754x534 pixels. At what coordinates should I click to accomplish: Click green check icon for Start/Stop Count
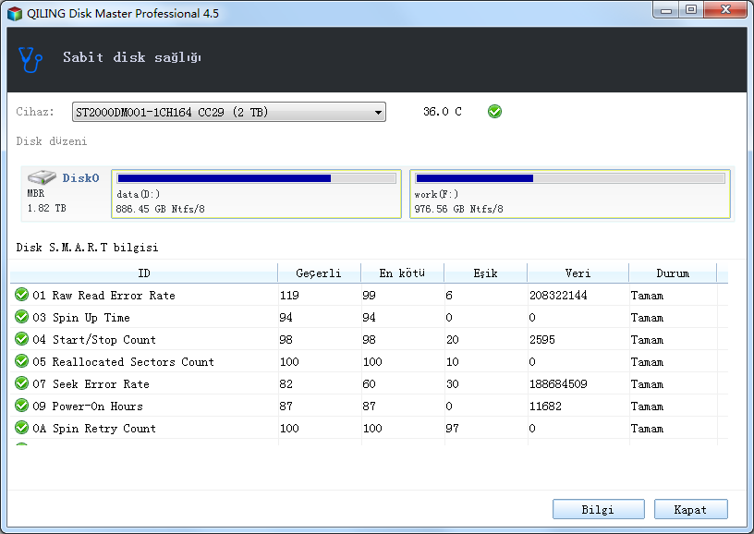point(21,338)
